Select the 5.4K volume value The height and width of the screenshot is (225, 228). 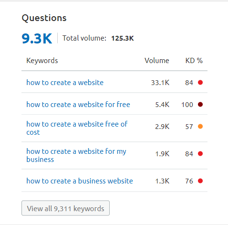[162, 105]
